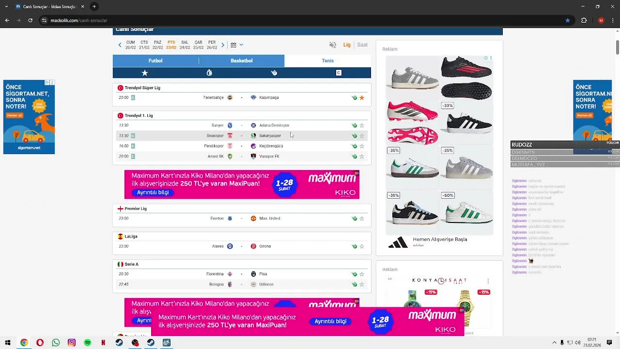620x349 pixels.
Task: Click the İddaa icon on Fiorentina - Pisa row
Action: click(354, 274)
